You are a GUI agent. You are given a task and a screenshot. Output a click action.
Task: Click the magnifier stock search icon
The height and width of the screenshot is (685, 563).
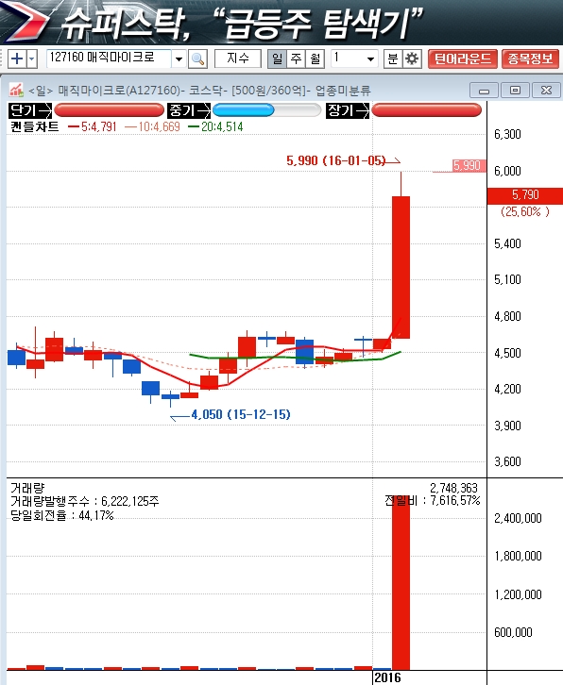(197, 58)
